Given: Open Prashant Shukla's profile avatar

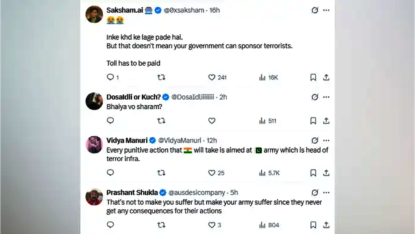Looking at the screenshot, I should 94,197.
